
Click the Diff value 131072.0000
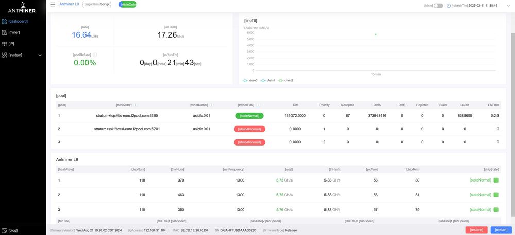[x=295, y=116]
